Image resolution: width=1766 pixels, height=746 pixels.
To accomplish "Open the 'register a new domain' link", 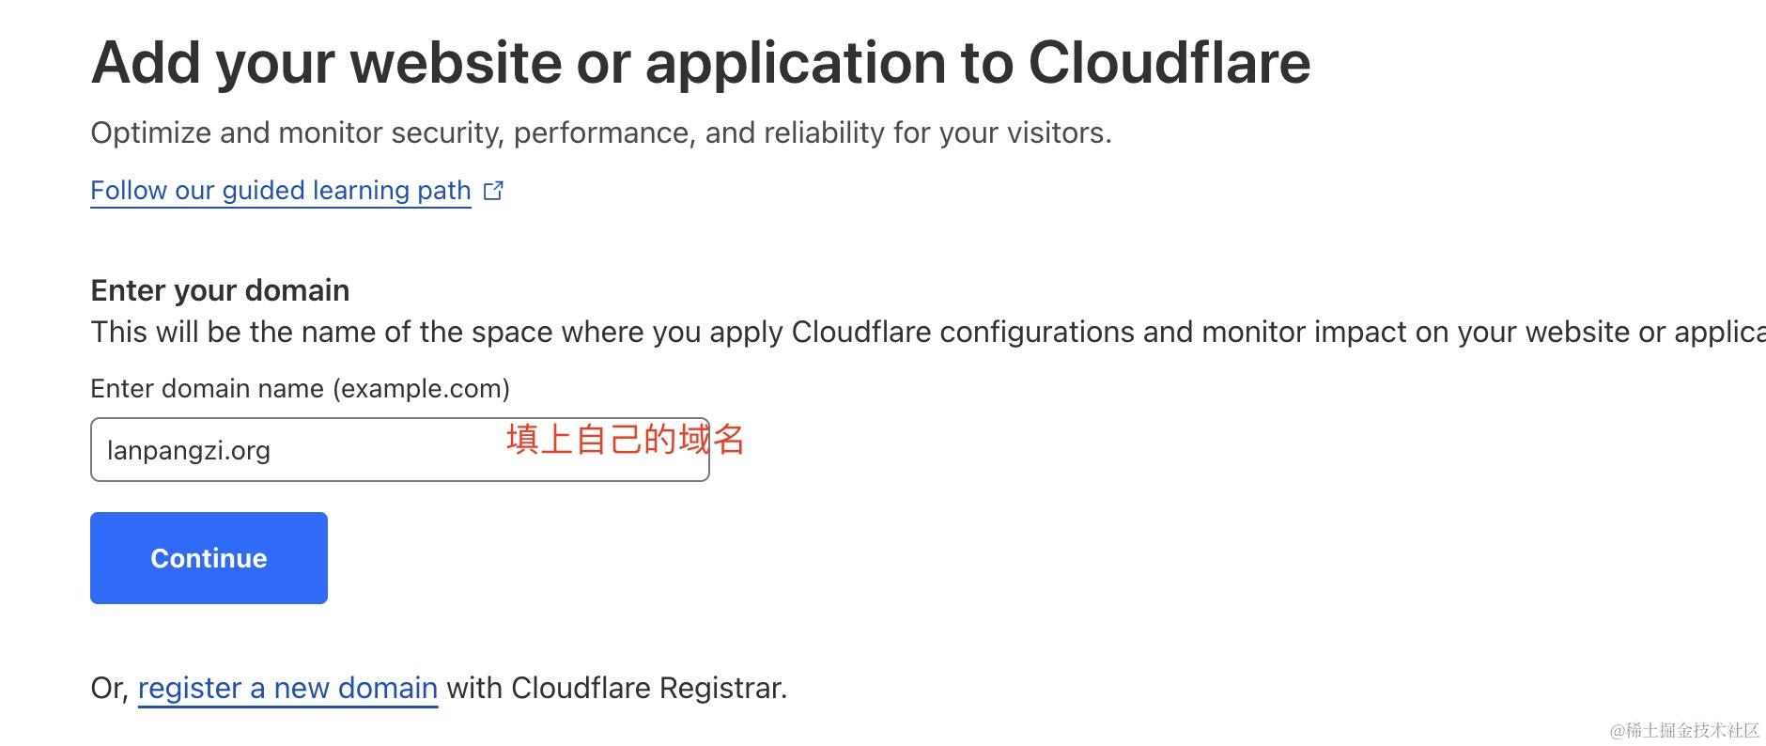I will (287, 689).
